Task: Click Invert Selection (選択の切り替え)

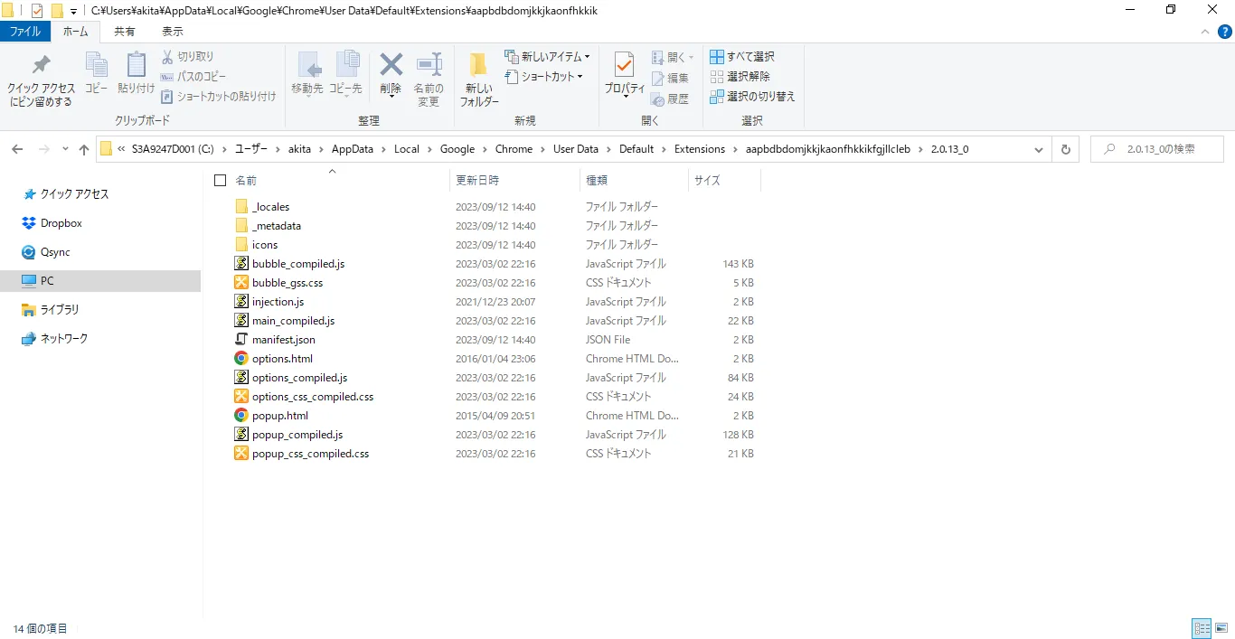Action: (753, 97)
